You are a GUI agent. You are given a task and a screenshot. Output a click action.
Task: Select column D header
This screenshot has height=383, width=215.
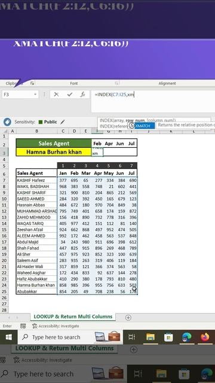coord(74,131)
